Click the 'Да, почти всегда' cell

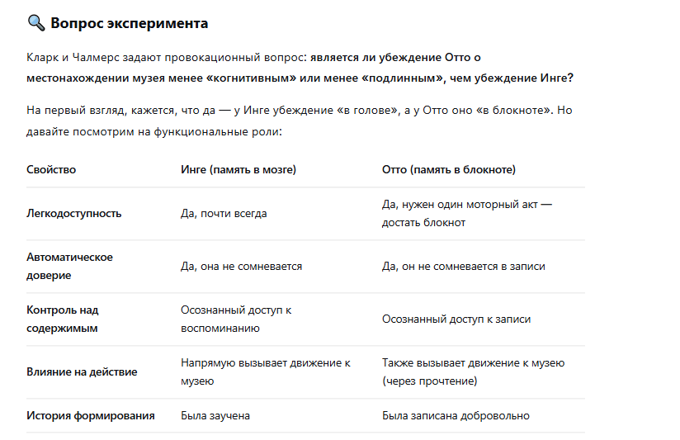click(224, 214)
